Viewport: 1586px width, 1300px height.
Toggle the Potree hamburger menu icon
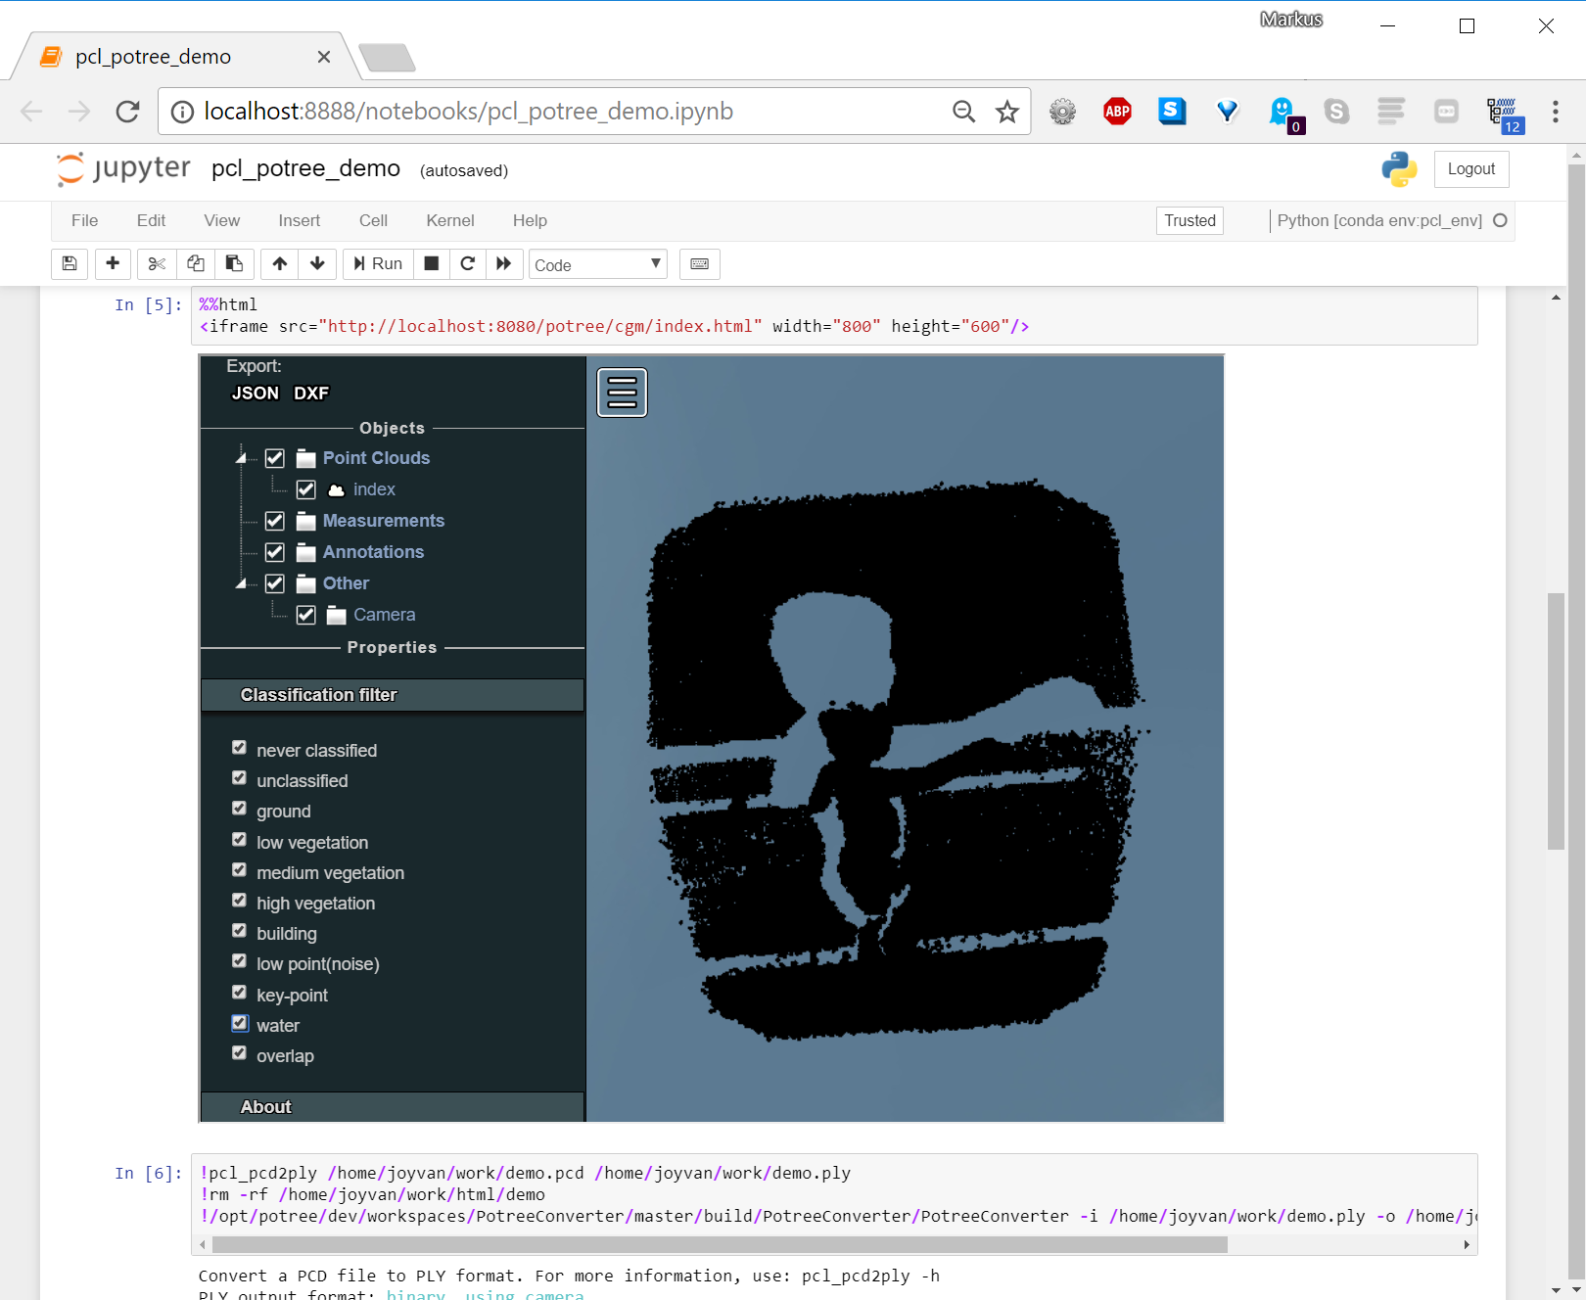click(x=623, y=393)
